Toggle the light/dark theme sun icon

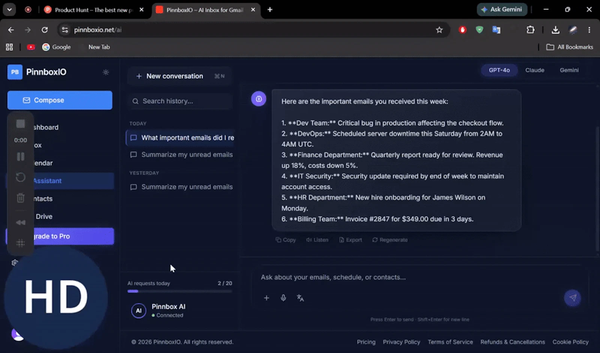point(106,72)
